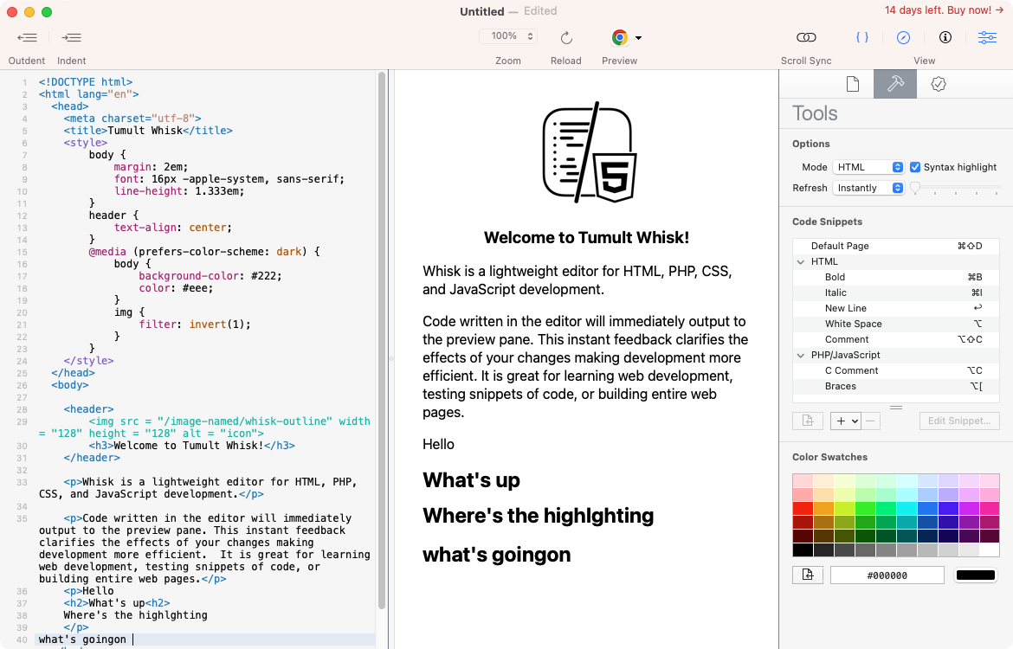Reload the preview pane
Screen dimensions: 1013x649
pos(566,37)
